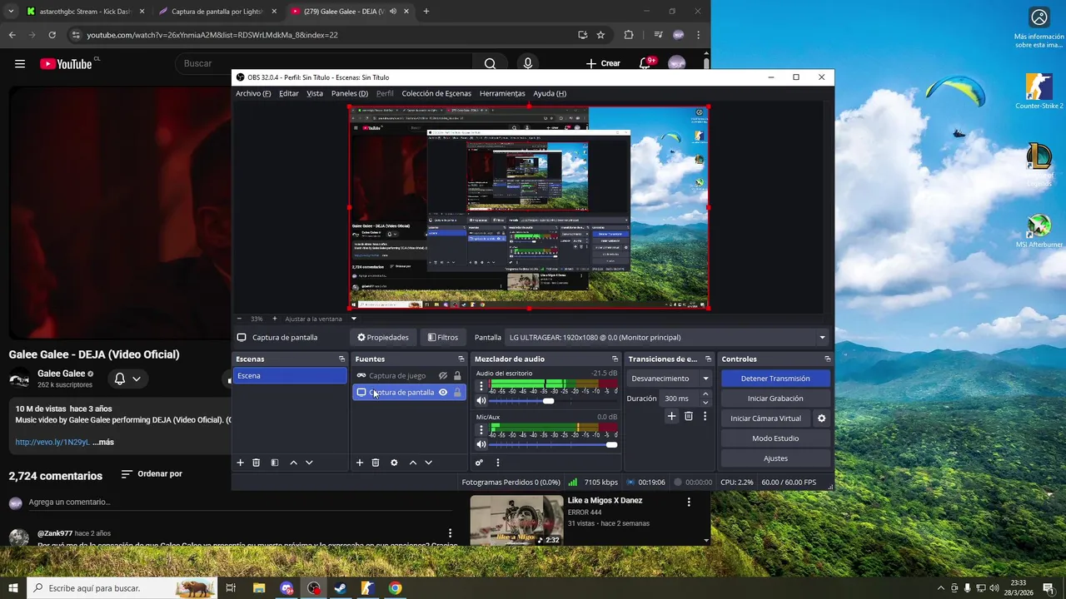Open Mic/Aux options three-dot menu
Image resolution: width=1066 pixels, height=599 pixels.
click(481, 430)
